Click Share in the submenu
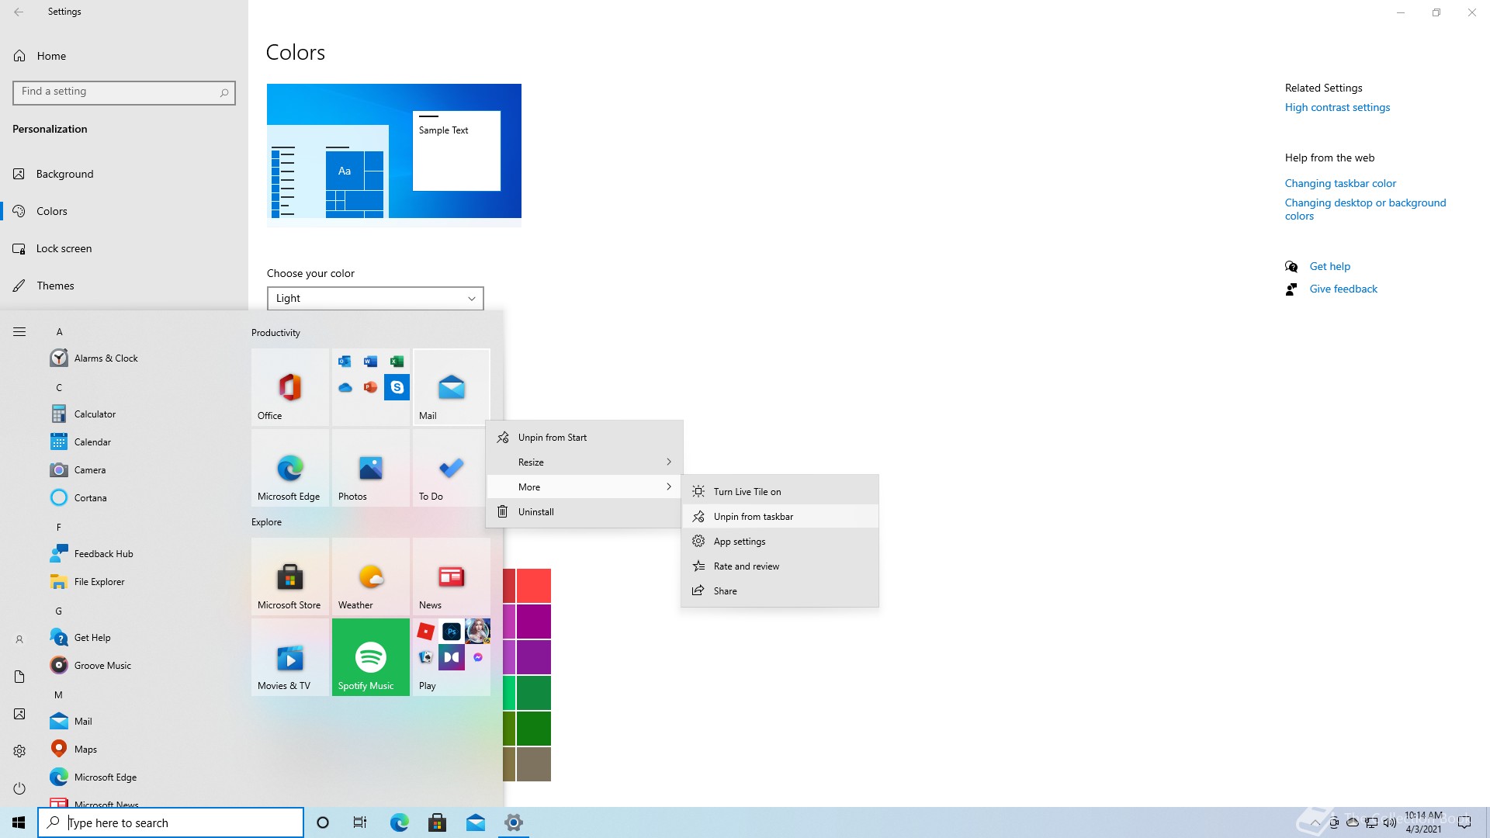The height and width of the screenshot is (838, 1490). click(780, 591)
